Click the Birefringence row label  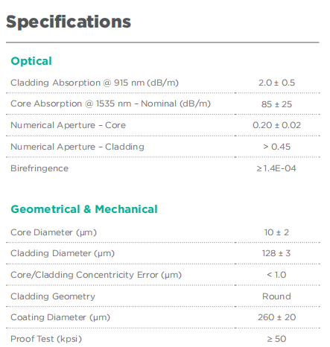[x=39, y=168]
